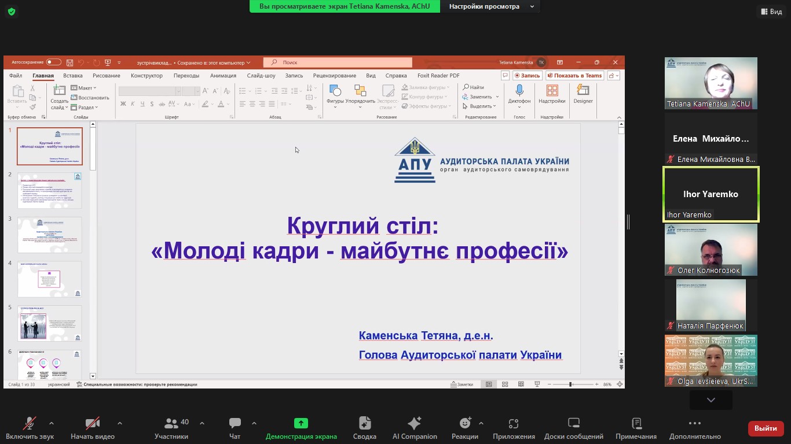The height and width of the screenshot is (444, 791).
Task: Click the Format Painter brush icon
Action: point(33,106)
